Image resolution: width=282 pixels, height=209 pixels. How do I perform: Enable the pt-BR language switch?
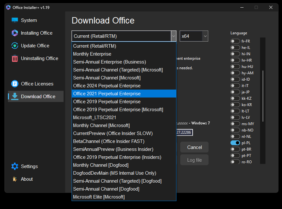click(235, 149)
